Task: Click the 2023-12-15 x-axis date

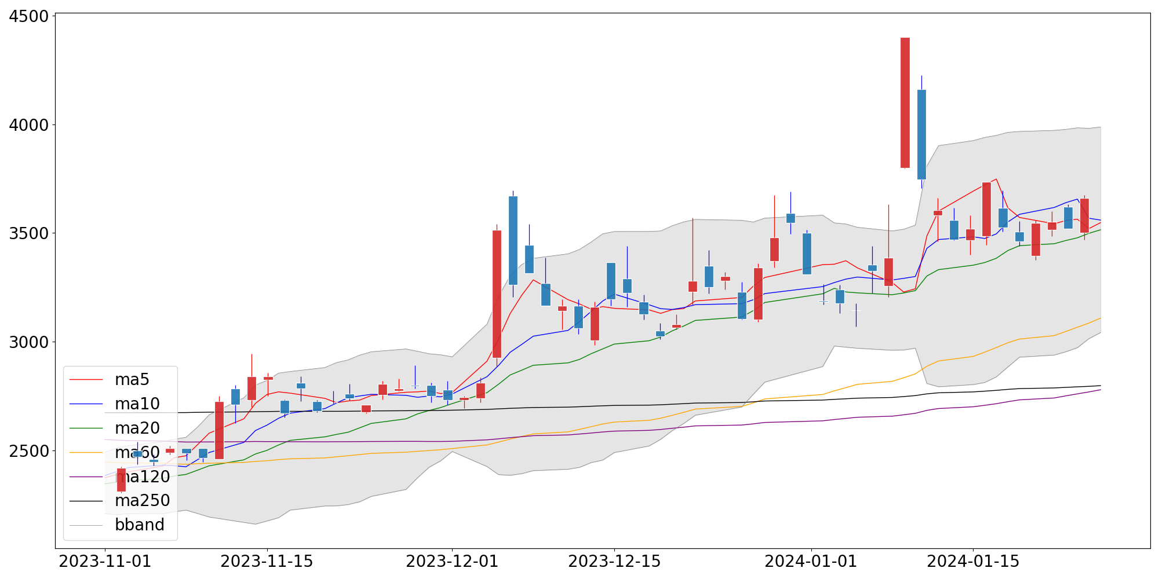Action: pos(614,562)
